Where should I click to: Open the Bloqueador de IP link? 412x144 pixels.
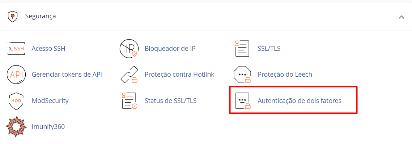pos(170,49)
